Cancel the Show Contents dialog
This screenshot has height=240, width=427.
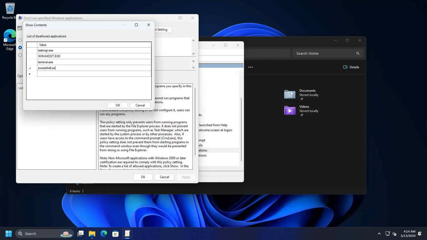[x=140, y=105]
